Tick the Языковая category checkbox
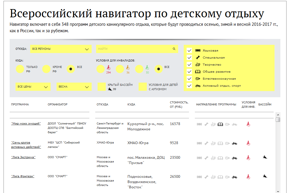 tap(189, 50)
